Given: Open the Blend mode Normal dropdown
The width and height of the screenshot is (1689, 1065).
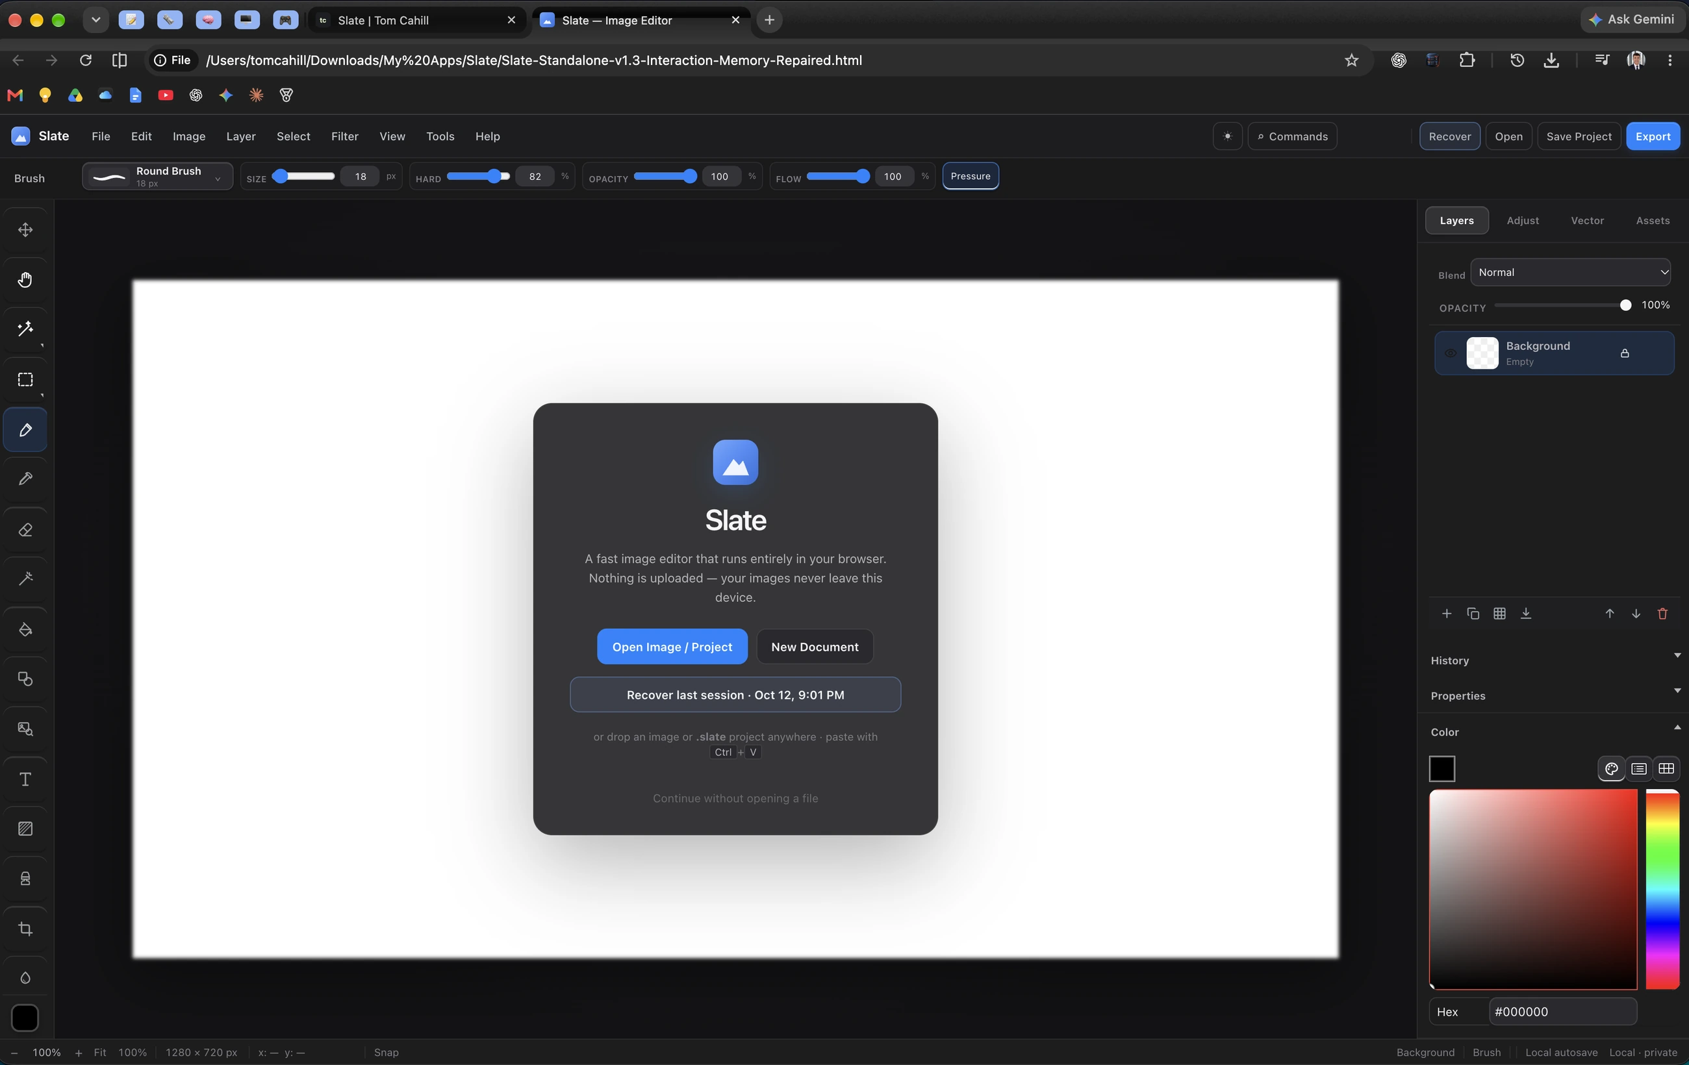Looking at the screenshot, I should (x=1571, y=272).
